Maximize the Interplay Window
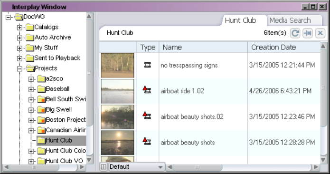The height and width of the screenshot is (174, 330). pos(313,7)
